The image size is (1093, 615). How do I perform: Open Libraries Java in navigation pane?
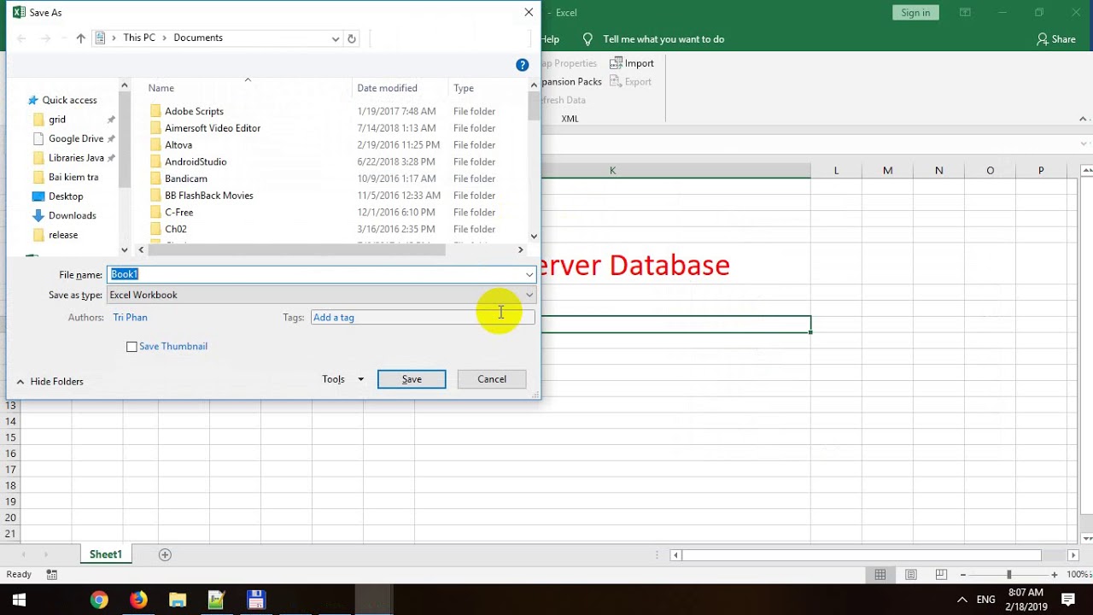tap(76, 158)
